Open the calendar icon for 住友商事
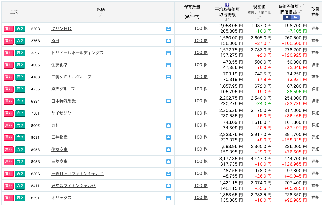 168,150
